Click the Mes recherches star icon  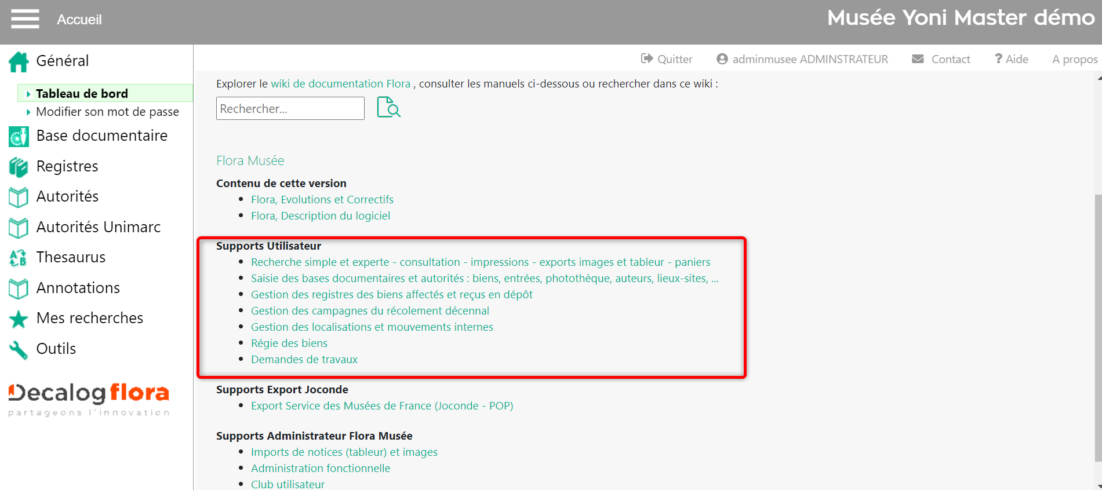[19, 319]
